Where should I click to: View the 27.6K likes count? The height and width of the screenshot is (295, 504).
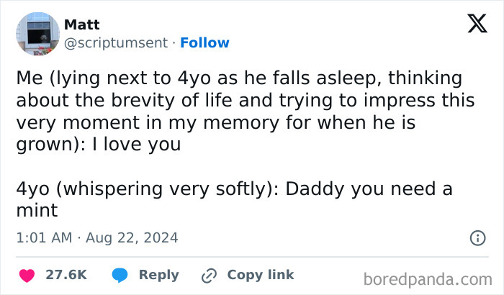coord(66,275)
